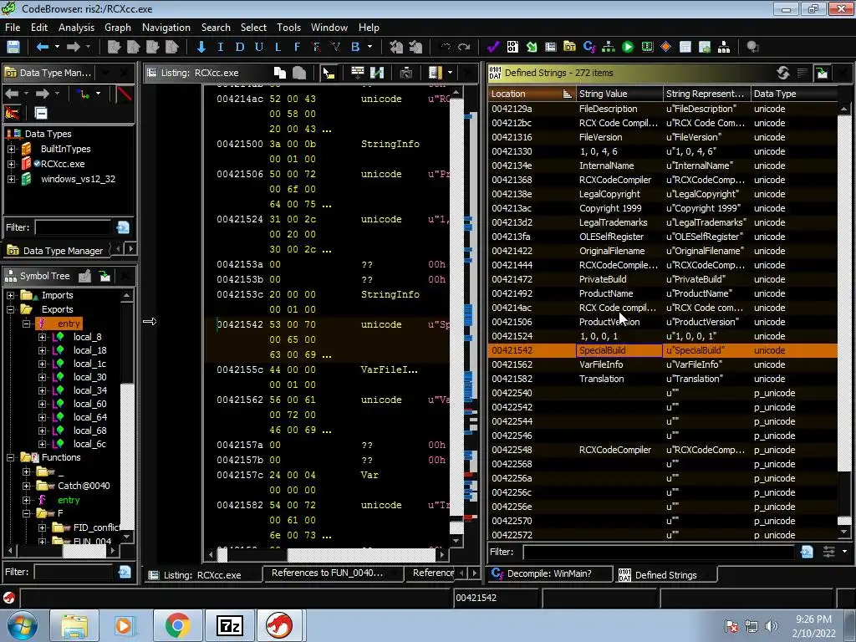Sort by the Data Type column header
Screen dimensions: 856x642
[794, 94]
